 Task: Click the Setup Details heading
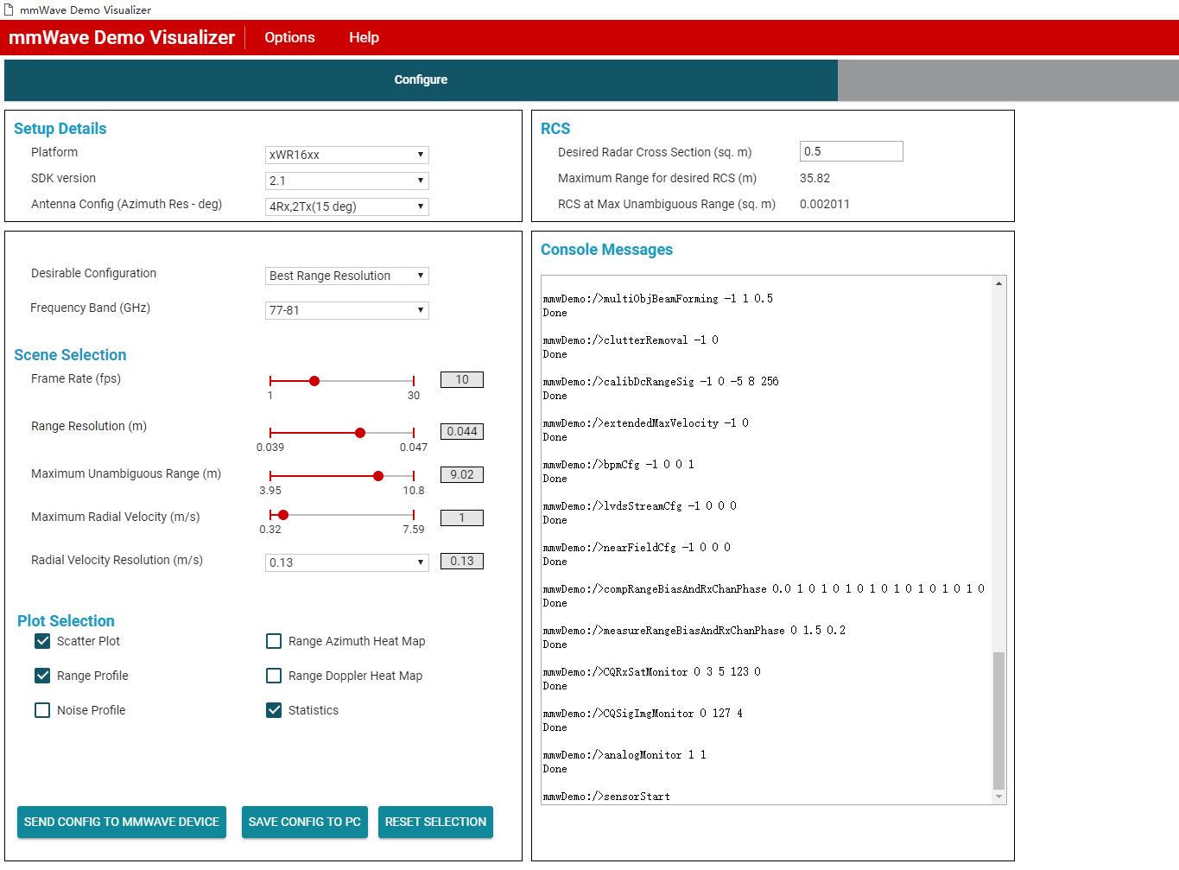point(60,129)
